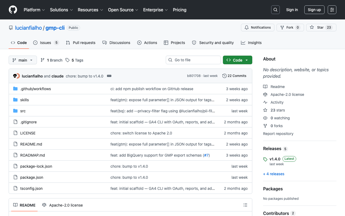The height and width of the screenshot is (216, 345).
Task: Click the .gitignore file icon
Action: pyautogui.click(x=15, y=122)
